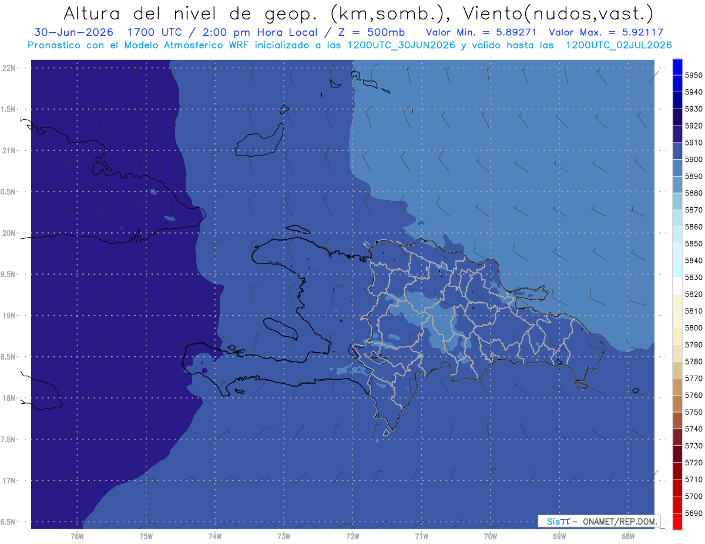This screenshot has height=544, width=705.
Task: Click the 5780 colorbar label
Action: [693, 362]
